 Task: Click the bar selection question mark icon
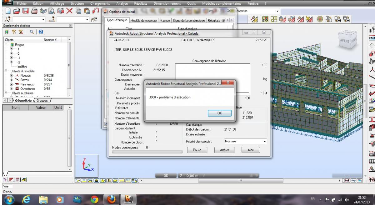(52, 19)
